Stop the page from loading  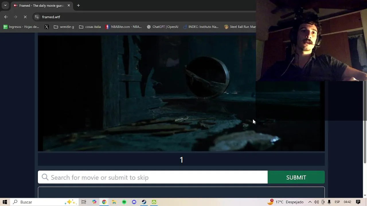pos(25,17)
